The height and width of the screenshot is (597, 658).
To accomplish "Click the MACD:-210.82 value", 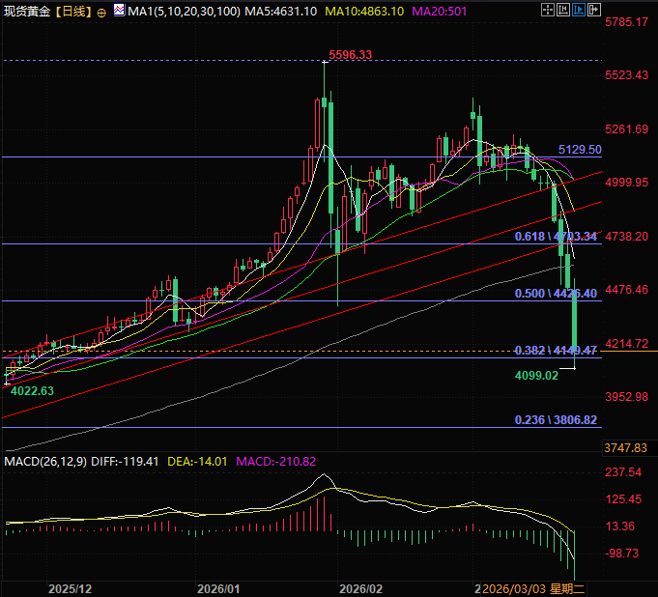I will coord(275,462).
